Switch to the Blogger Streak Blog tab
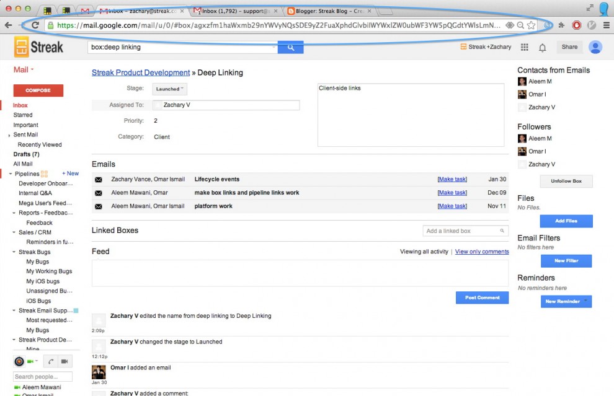The image size is (614, 396). click(x=329, y=11)
